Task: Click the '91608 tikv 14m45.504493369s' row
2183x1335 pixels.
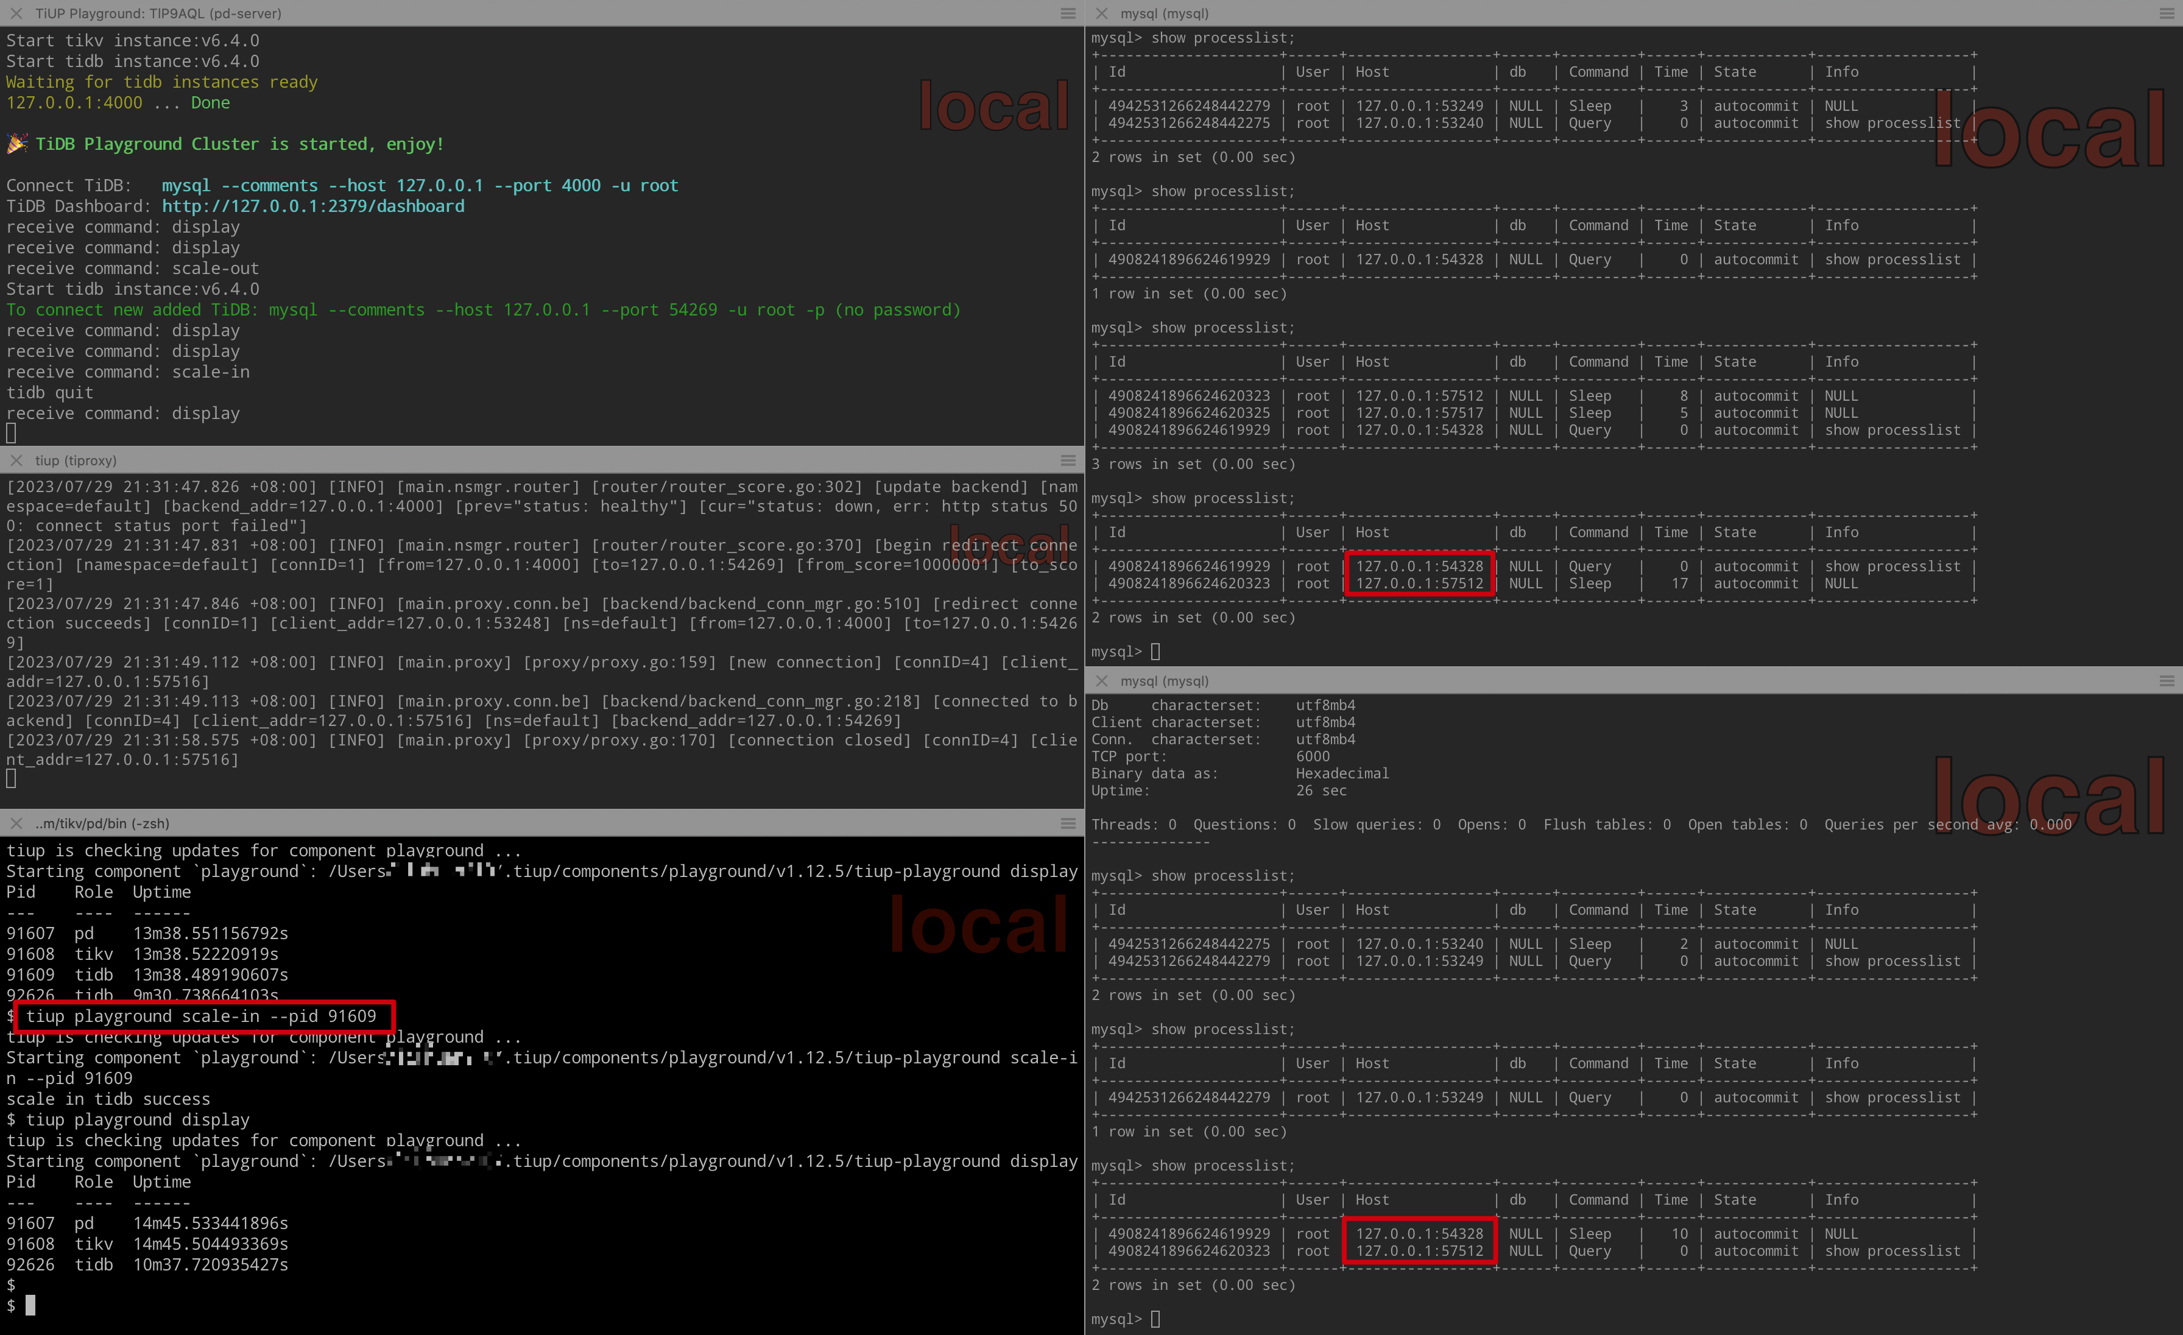Action: point(147,1243)
